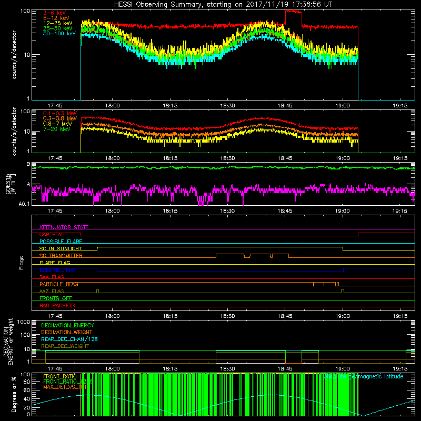Click the 3-6 keV spike near 18:45

point(293,12)
